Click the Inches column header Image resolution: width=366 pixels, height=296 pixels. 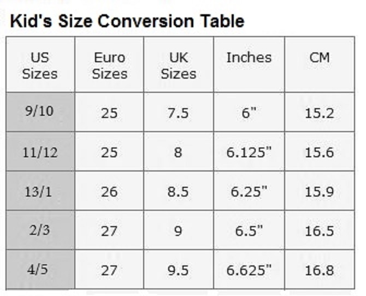(x=249, y=57)
